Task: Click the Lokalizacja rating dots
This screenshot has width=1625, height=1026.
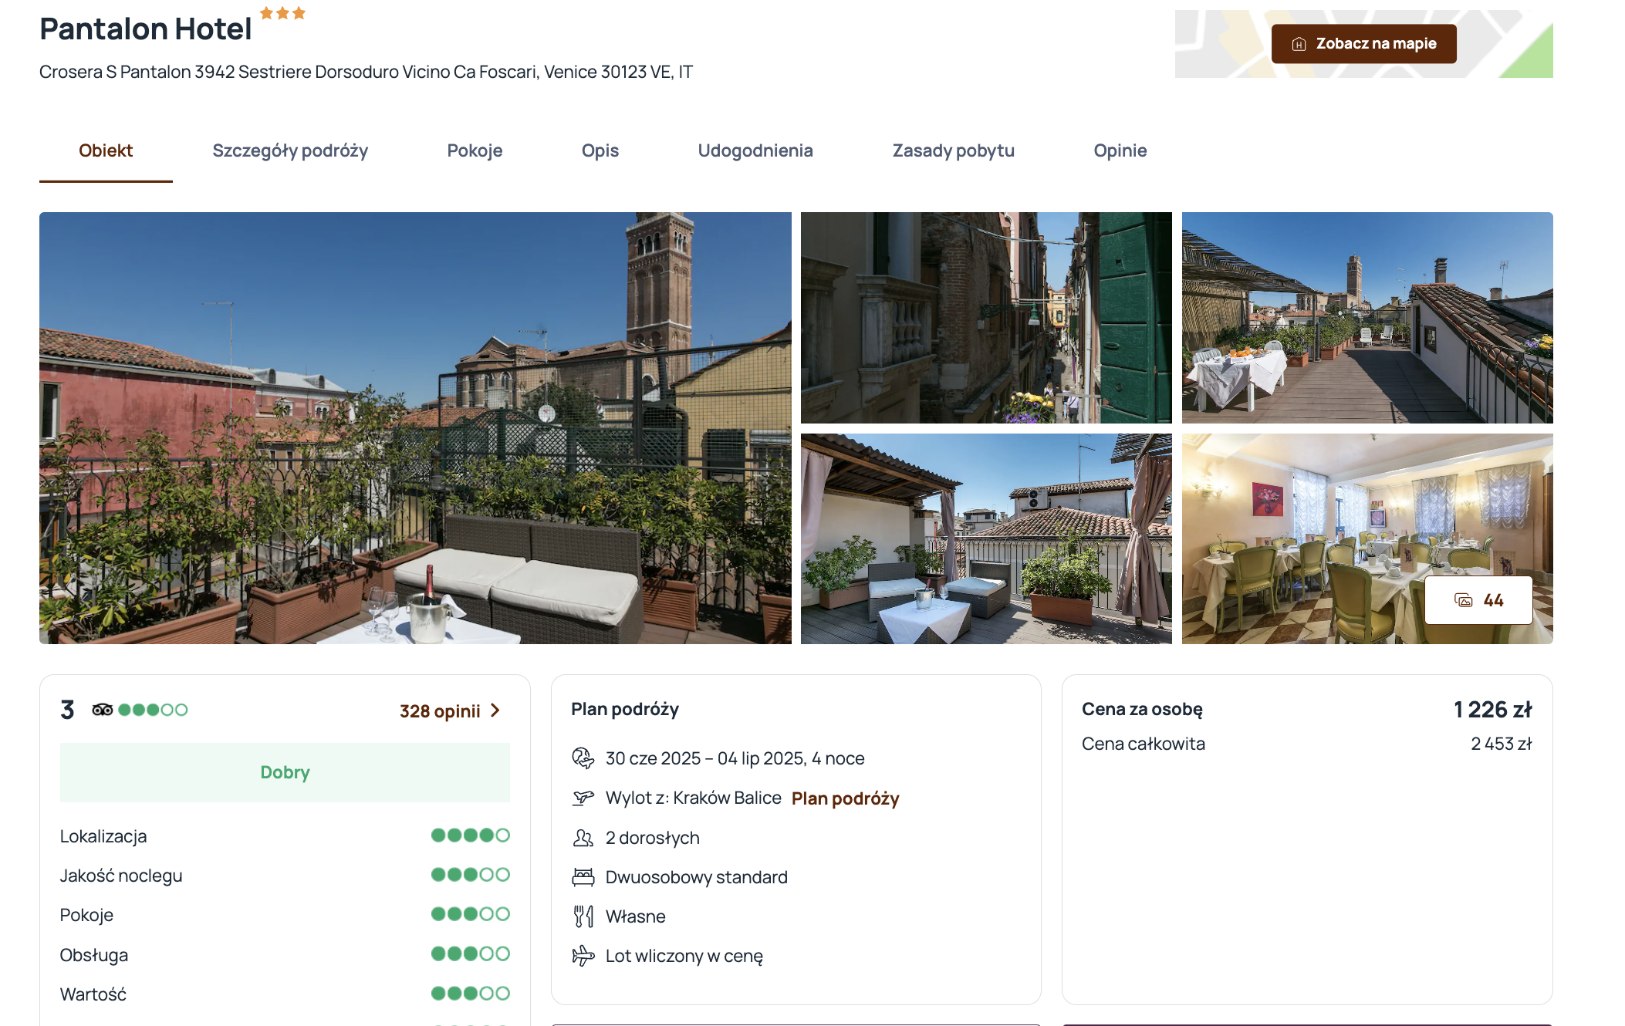Action: click(x=470, y=835)
